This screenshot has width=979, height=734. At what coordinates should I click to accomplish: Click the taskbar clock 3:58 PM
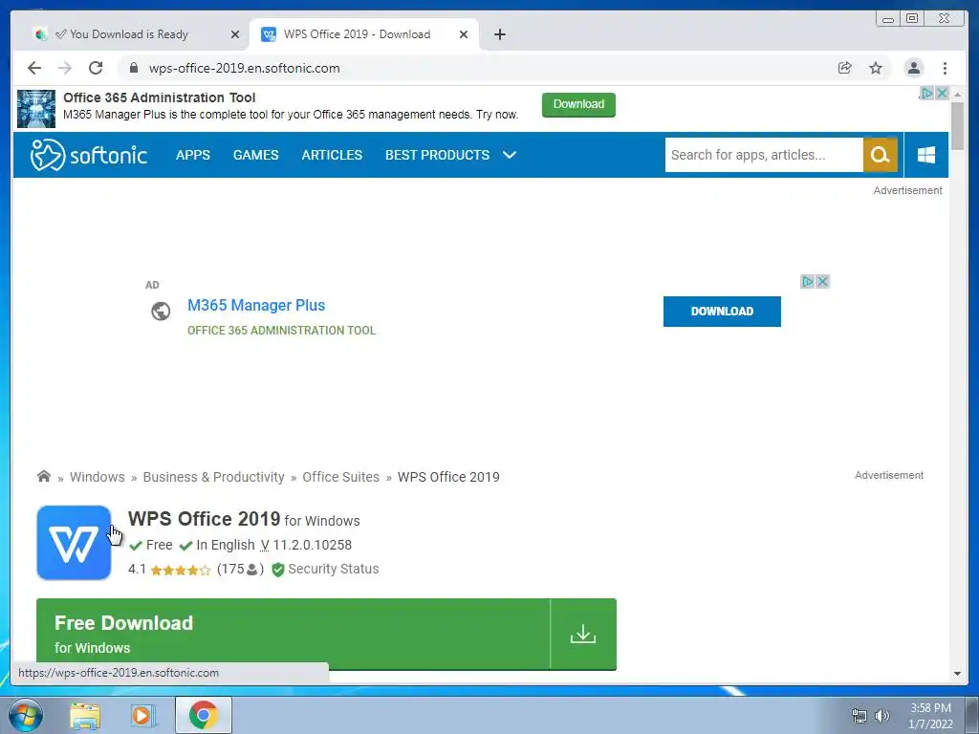pos(930,708)
